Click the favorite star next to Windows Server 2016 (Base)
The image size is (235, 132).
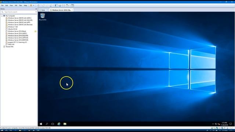pyautogui.click(x=35, y=31)
